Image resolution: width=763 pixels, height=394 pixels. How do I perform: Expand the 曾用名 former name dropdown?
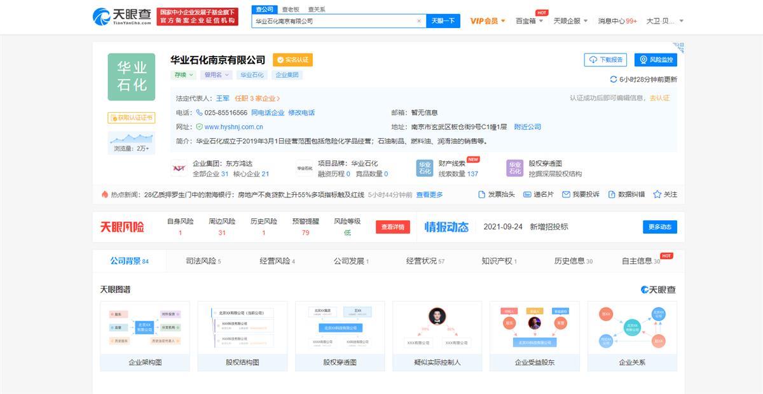216,75
